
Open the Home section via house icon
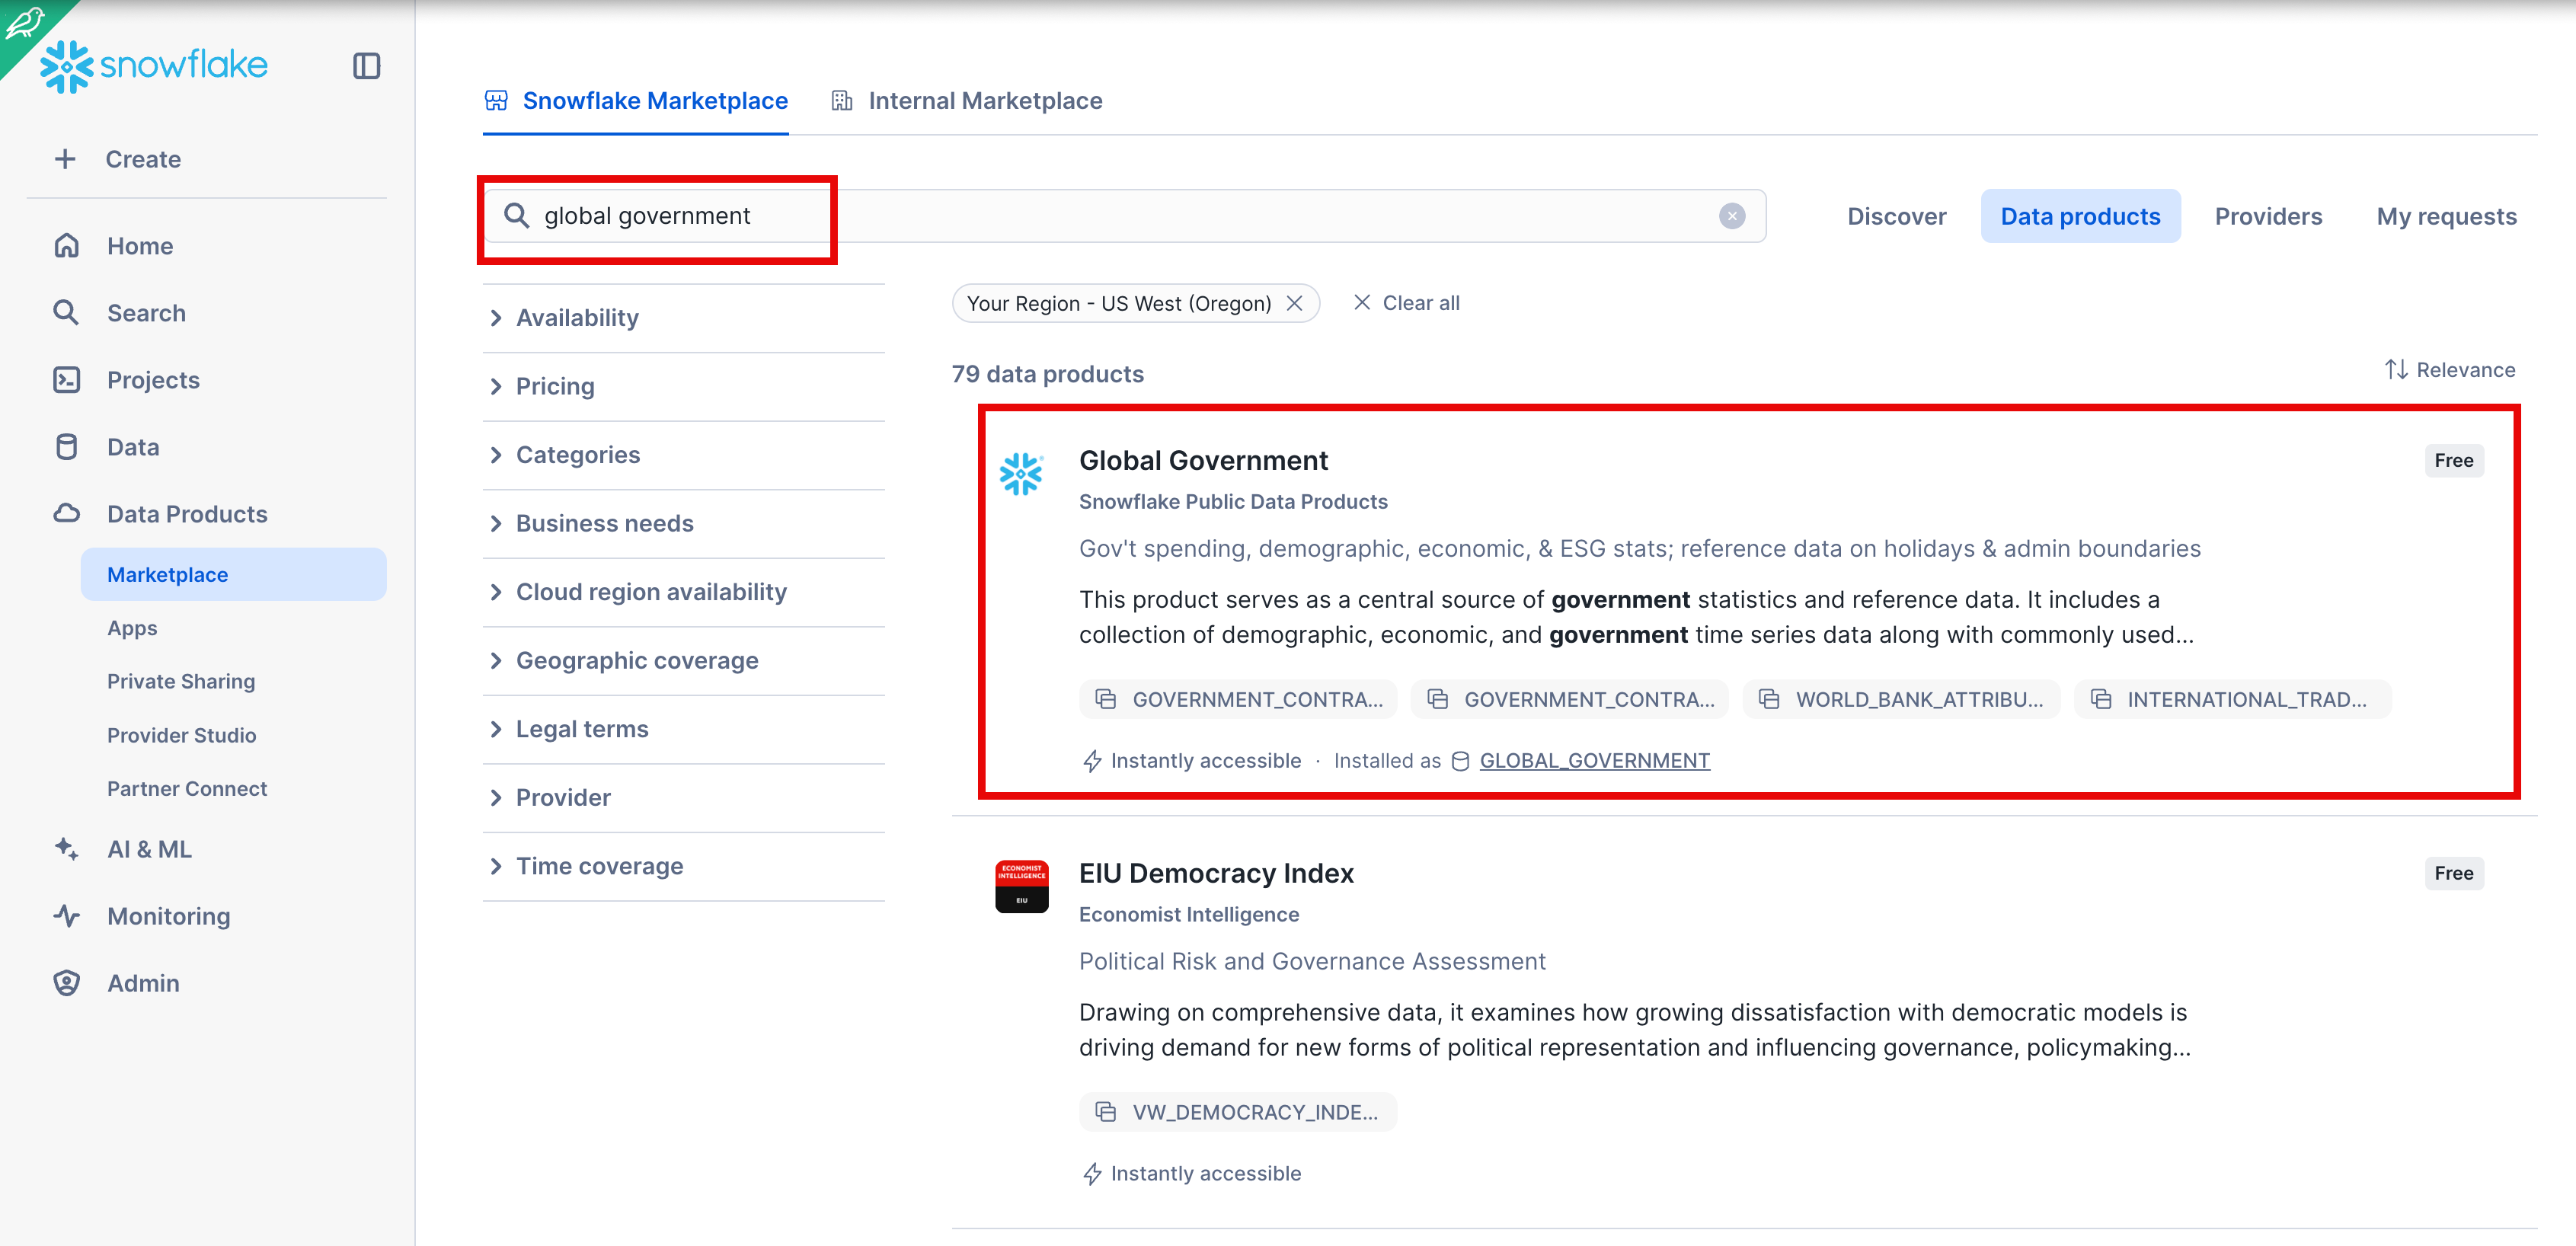tap(66, 246)
